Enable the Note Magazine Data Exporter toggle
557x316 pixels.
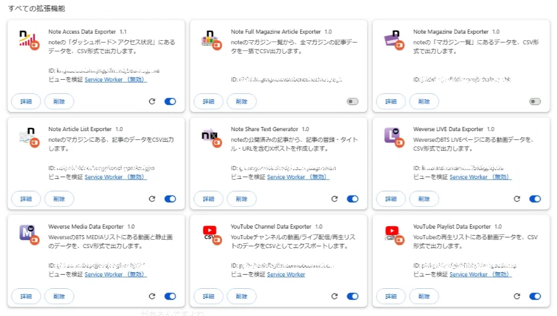coord(535,102)
